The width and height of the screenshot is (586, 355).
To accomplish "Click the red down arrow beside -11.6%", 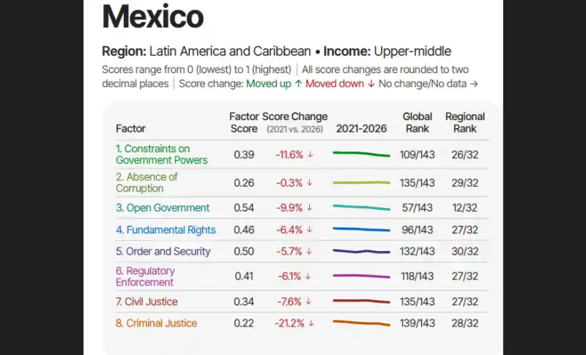I will tap(310, 154).
